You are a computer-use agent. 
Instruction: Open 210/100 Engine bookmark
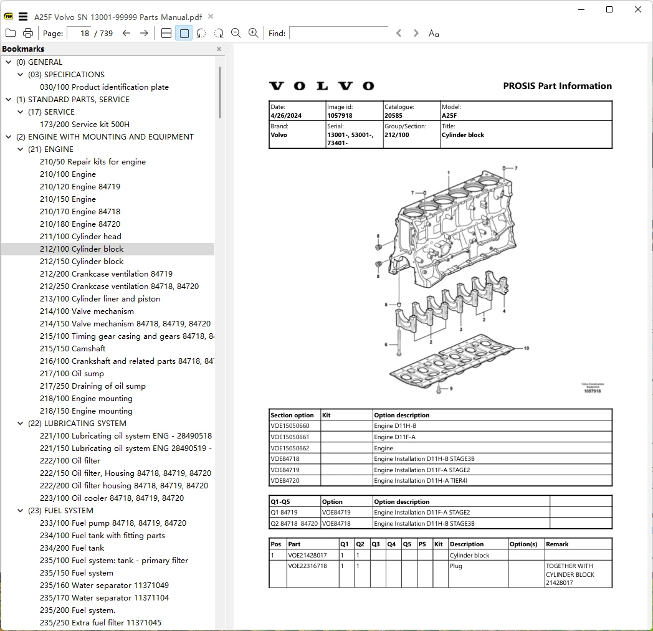(x=67, y=174)
